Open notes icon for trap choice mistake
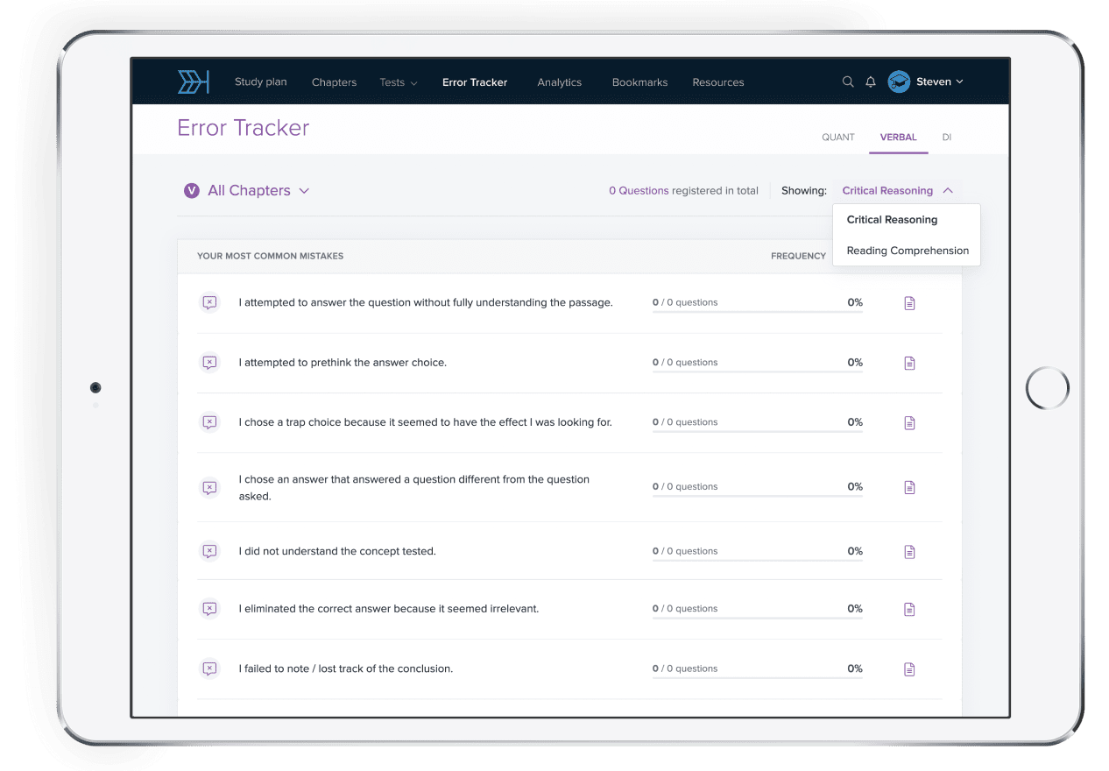Image resolution: width=1109 pixels, height=771 pixels. point(909,422)
